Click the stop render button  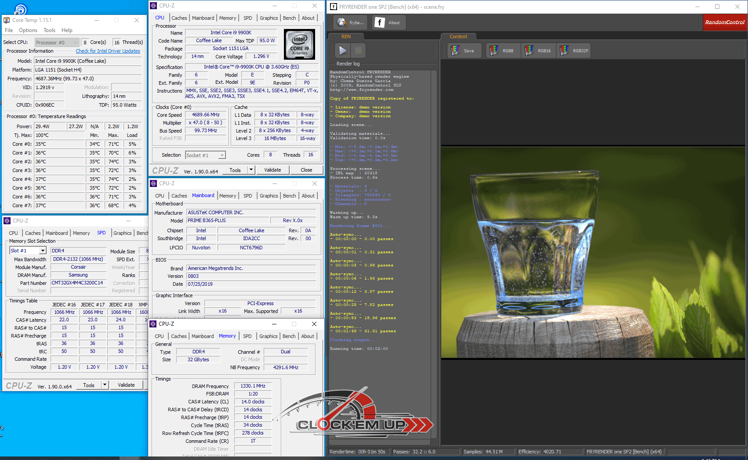pos(358,50)
